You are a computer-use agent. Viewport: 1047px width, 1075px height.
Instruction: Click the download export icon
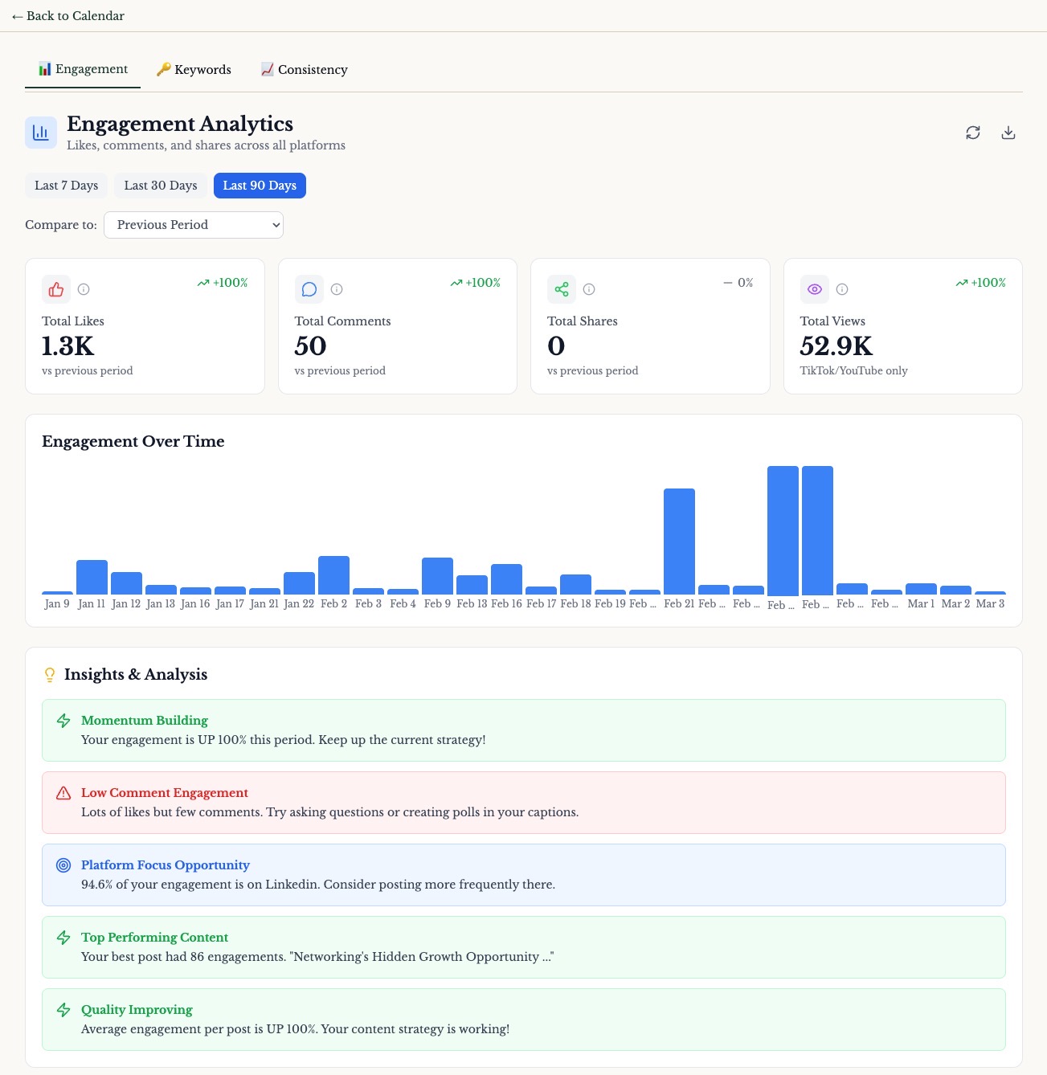(x=1008, y=133)
